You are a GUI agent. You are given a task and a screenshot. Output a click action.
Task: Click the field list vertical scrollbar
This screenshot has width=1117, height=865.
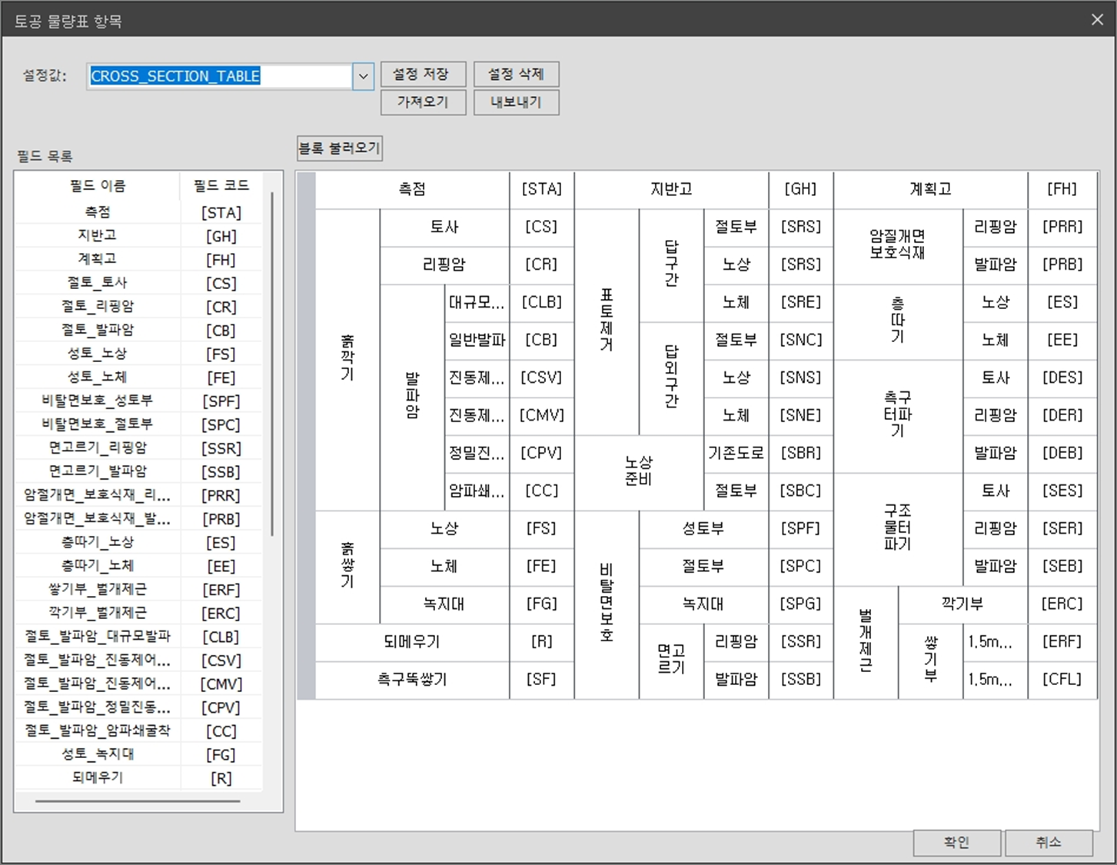271,363
